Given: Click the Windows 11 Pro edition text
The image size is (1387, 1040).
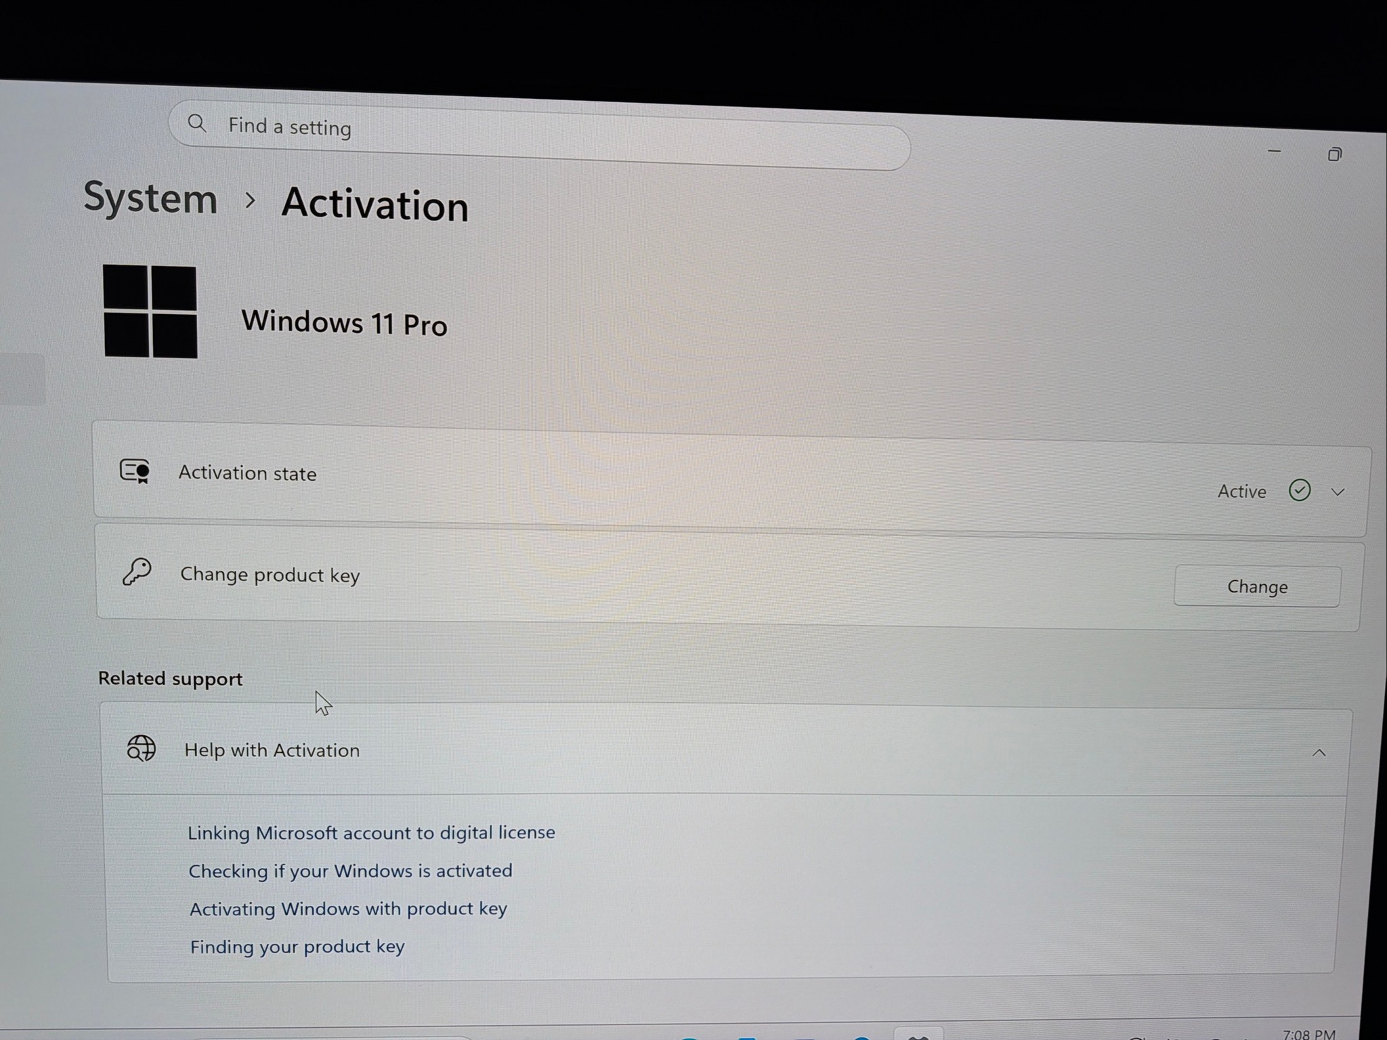Looking at the screenshot, I should pos(344,322).
